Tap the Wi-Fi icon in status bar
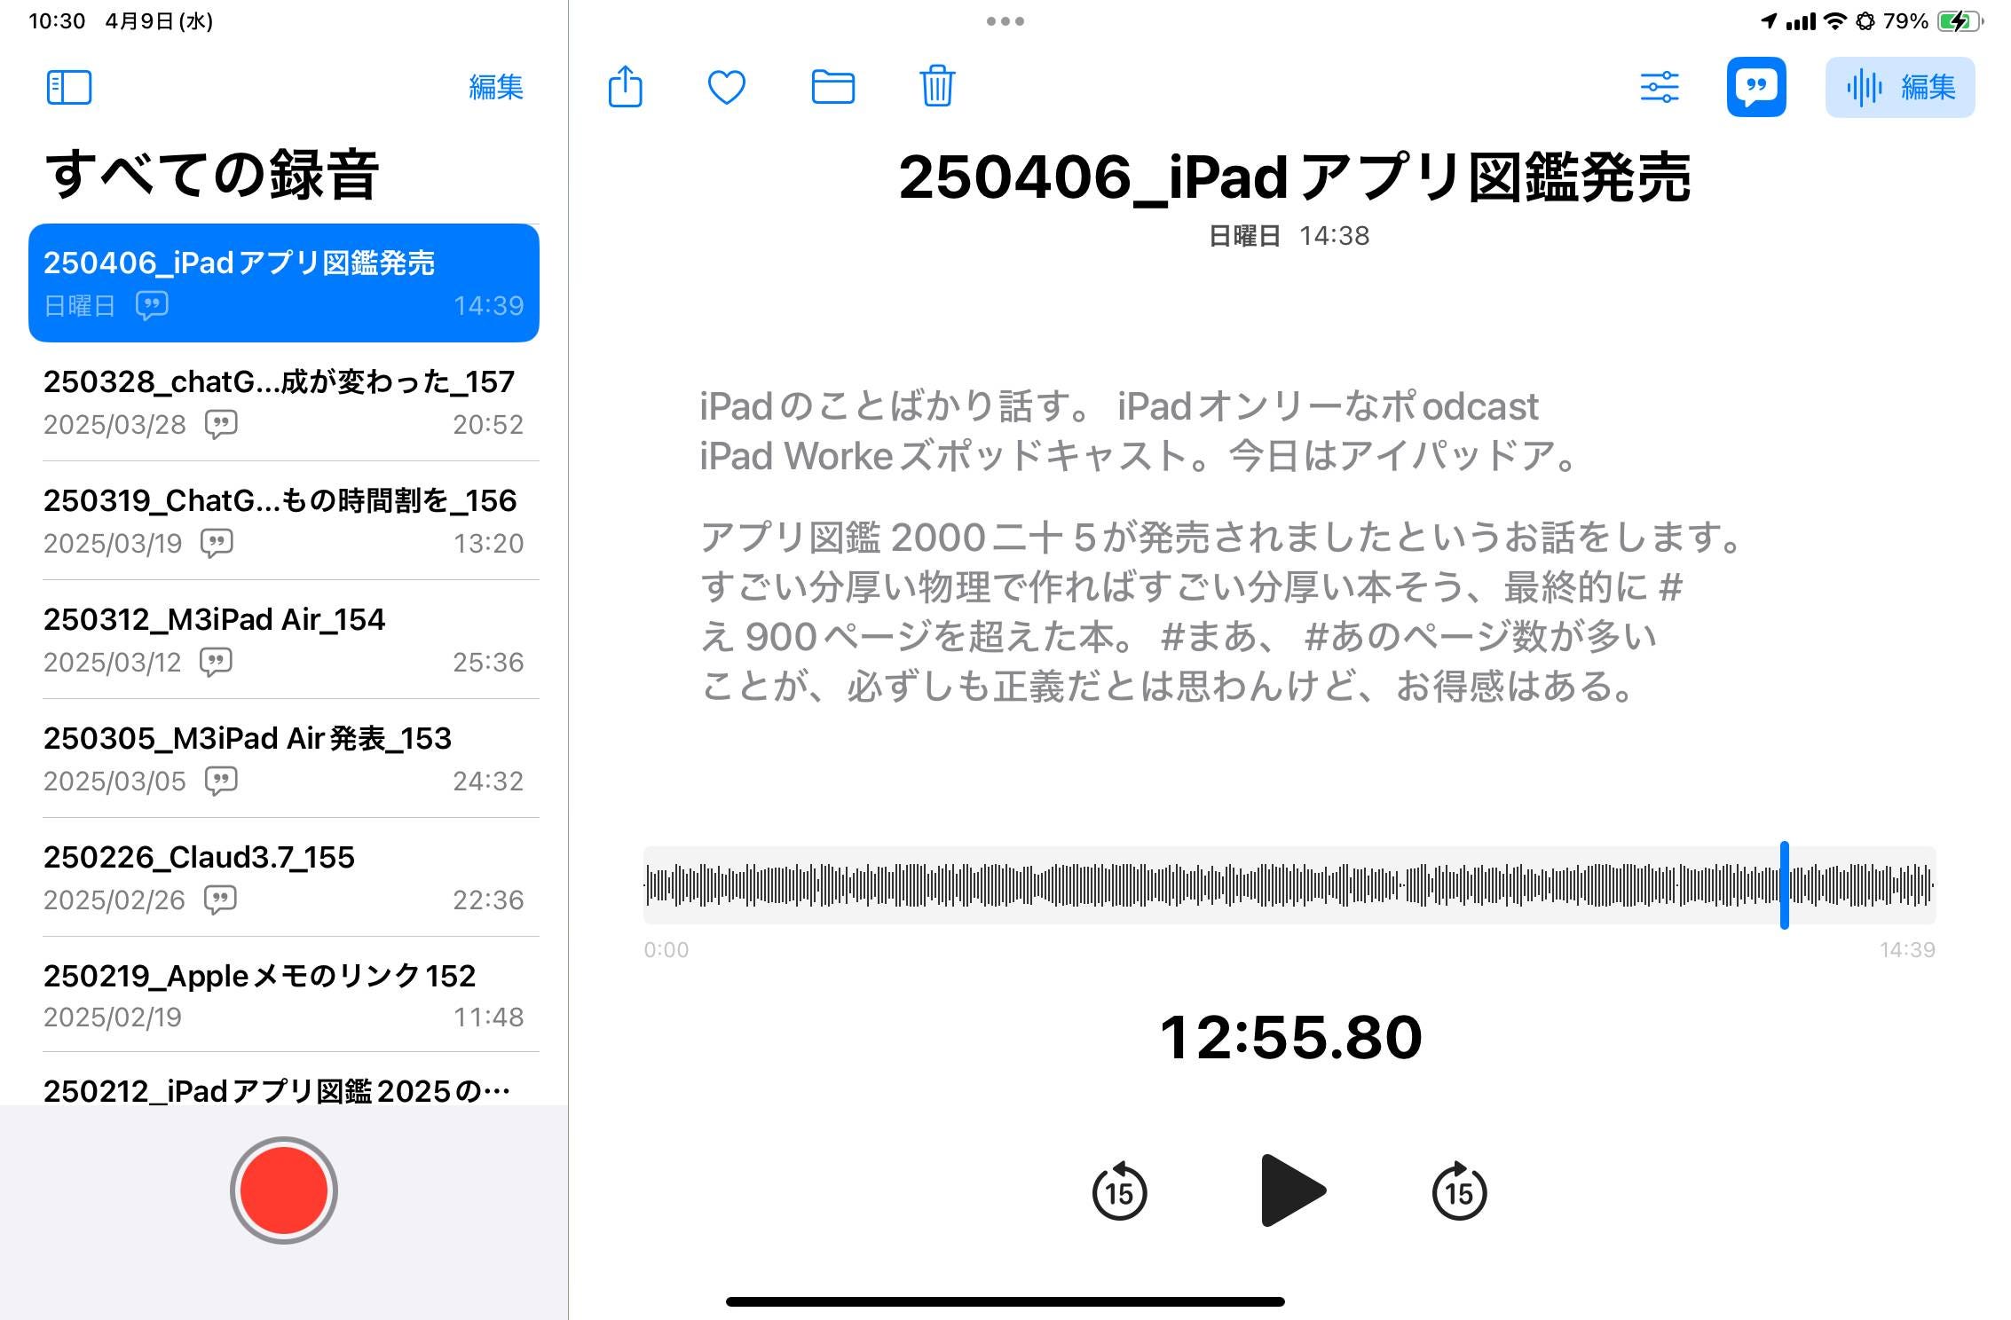Screen dimensions: 2011x1320 pyautogui.click(x=1834, y=21)
